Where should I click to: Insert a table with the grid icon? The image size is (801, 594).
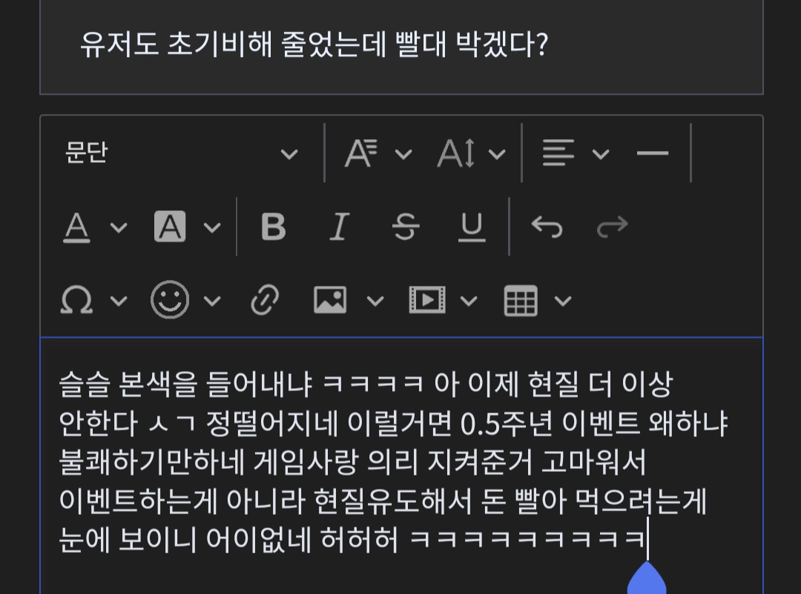coord(521,300)
